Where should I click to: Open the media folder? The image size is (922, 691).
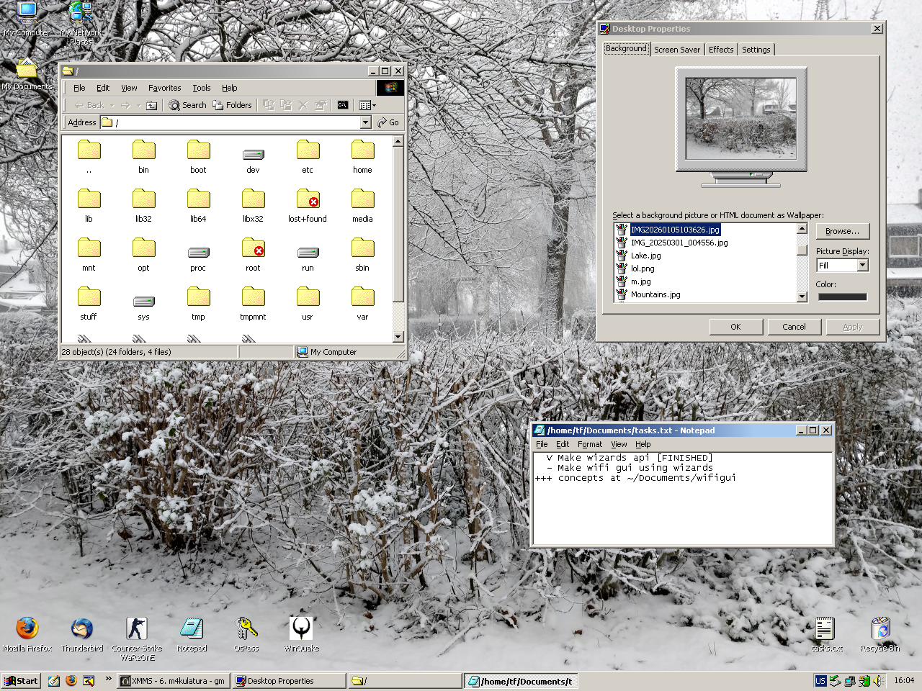pyautogui.click(x=362, y=205)
